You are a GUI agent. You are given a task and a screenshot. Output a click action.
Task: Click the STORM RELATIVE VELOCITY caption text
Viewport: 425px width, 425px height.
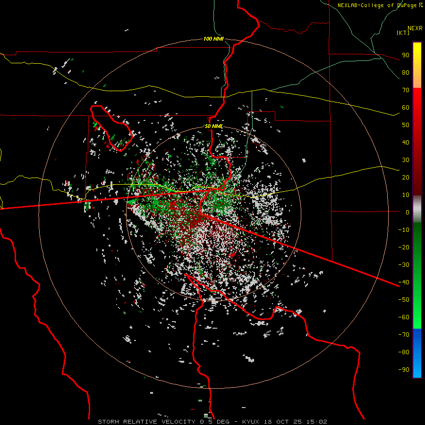[146, 422]
